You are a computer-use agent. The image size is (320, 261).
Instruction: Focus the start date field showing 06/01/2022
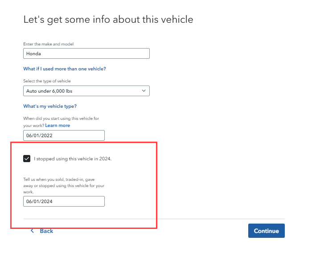point(64,135)
